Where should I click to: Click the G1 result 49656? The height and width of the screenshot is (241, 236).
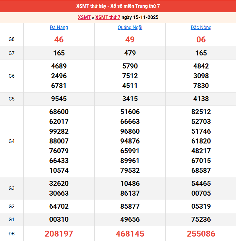(x=130, y=219)
